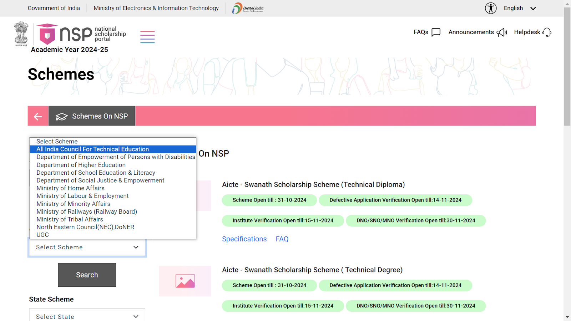This screenshot has width=571, height=321.
Task: Click Technical Degree DNO/SNO/MNO Verification badge
Action: (x=416, y=306)
